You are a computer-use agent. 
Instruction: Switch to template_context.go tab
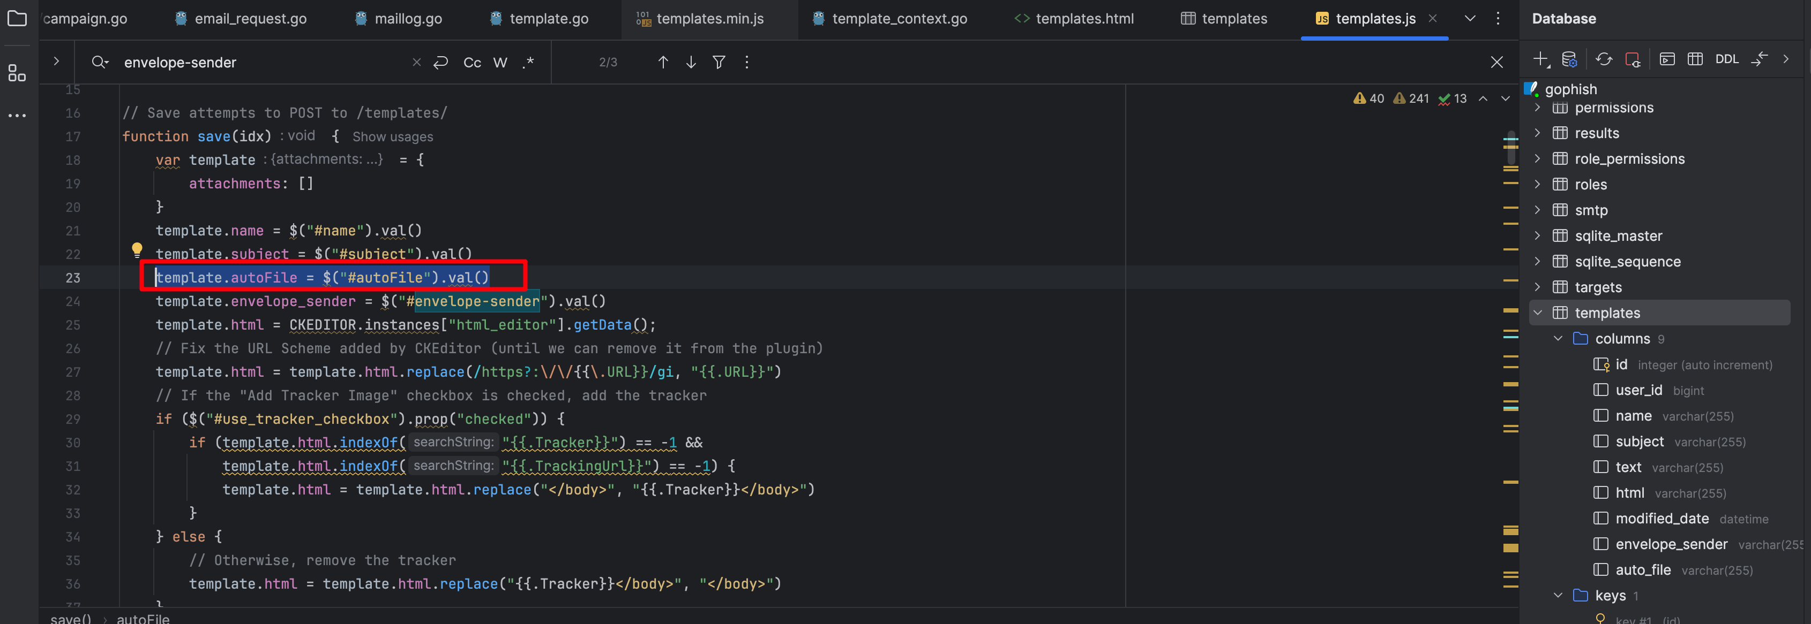point(890,19)
